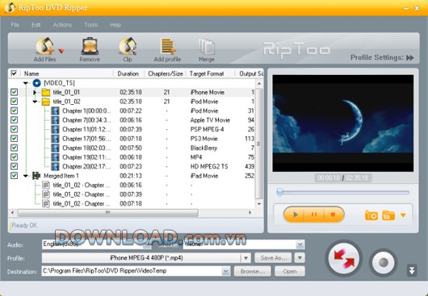The height and width of the screenshot is (296, 428).
Task: Click the Chapter 7 film icon
Action: point(56,120)
